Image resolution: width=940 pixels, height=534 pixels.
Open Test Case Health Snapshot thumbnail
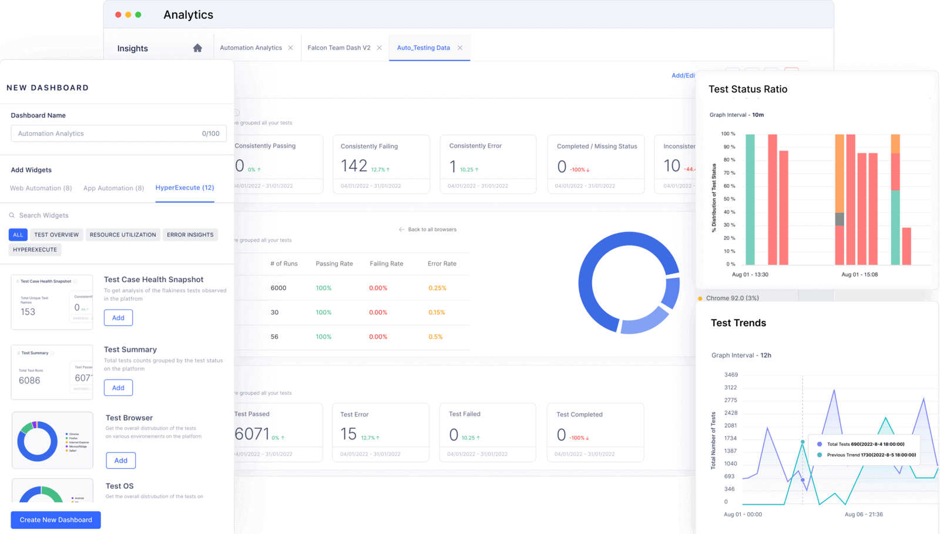click(52, 302)
